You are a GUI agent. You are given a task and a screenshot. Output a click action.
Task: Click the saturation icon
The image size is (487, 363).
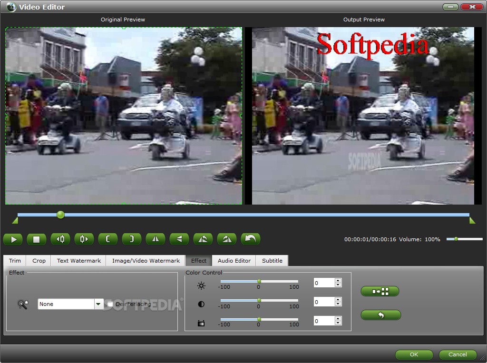pos(201,323)
